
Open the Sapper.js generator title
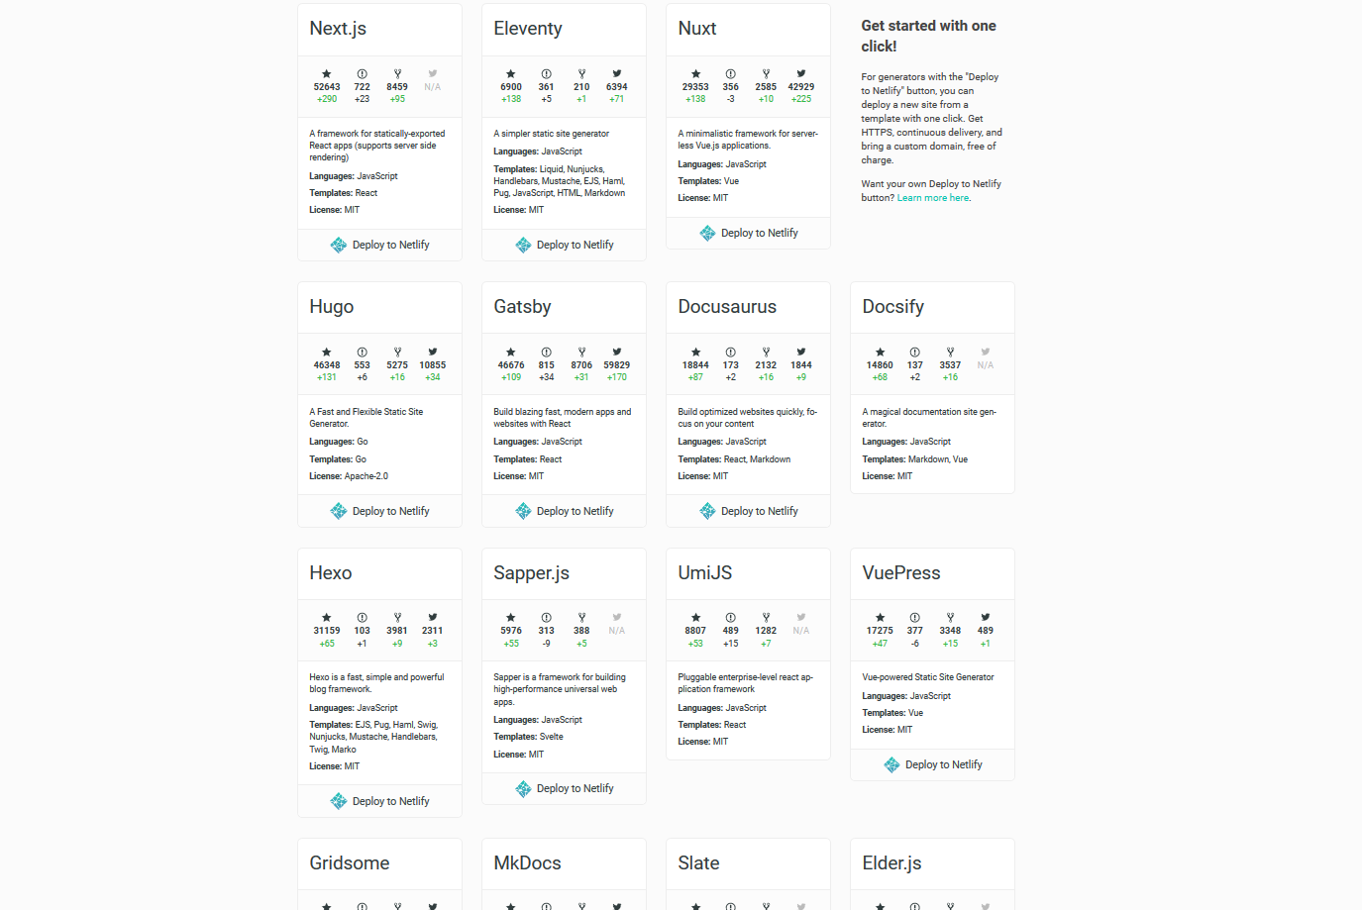click(531, 573)
